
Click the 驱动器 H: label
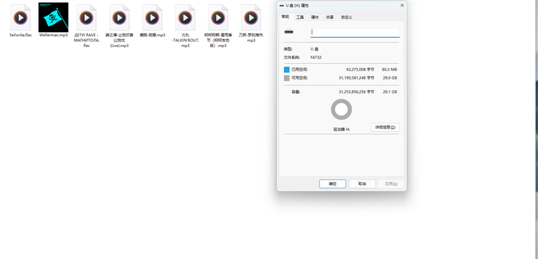tap(342, 129)
